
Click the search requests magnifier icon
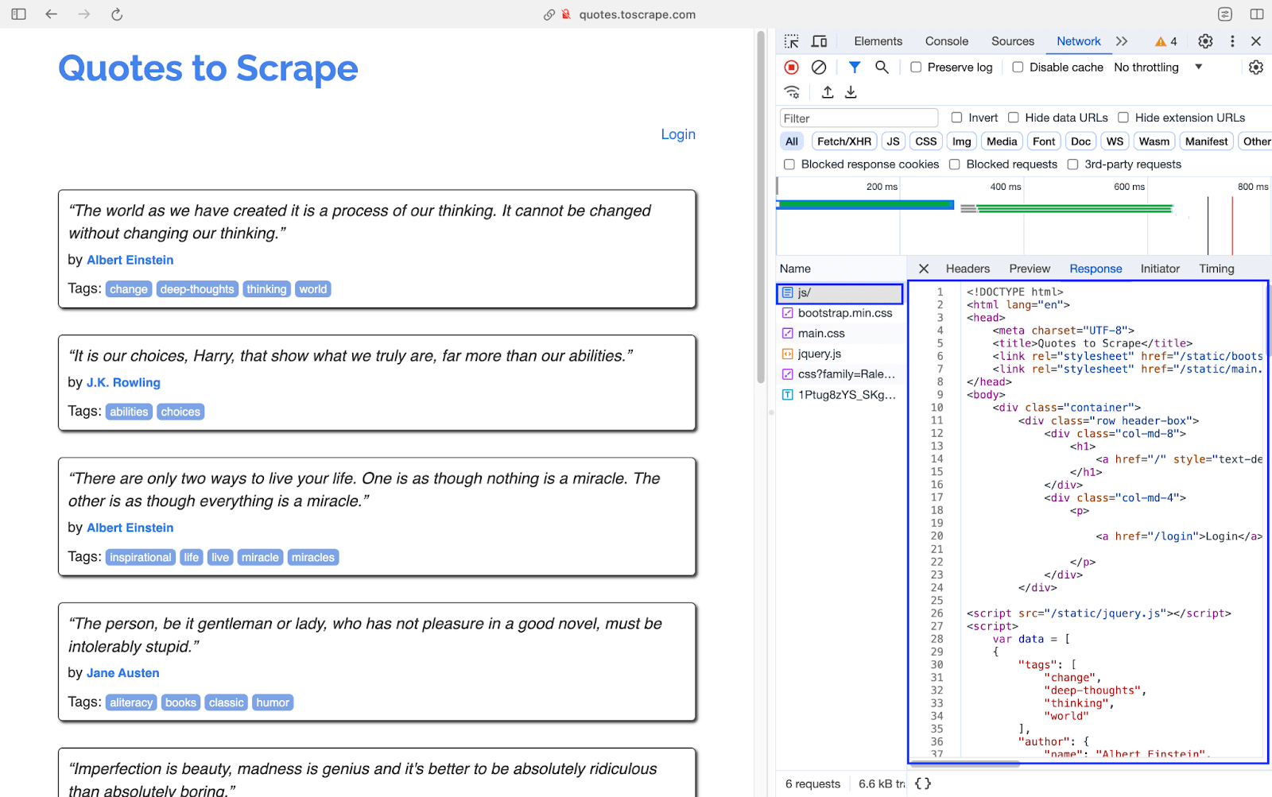881,67
